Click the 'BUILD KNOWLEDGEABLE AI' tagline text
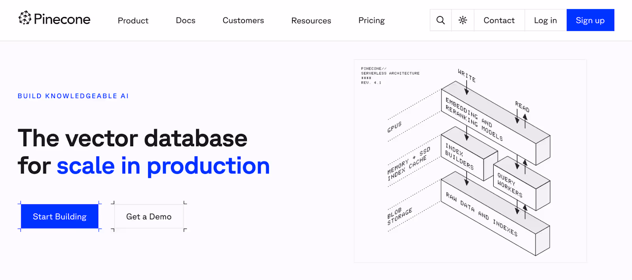Screen dimensions: 632x280 coord(73,96)
